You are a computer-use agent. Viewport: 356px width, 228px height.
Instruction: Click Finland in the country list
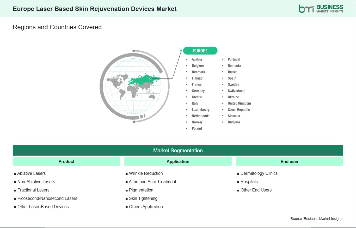(197, 78)
